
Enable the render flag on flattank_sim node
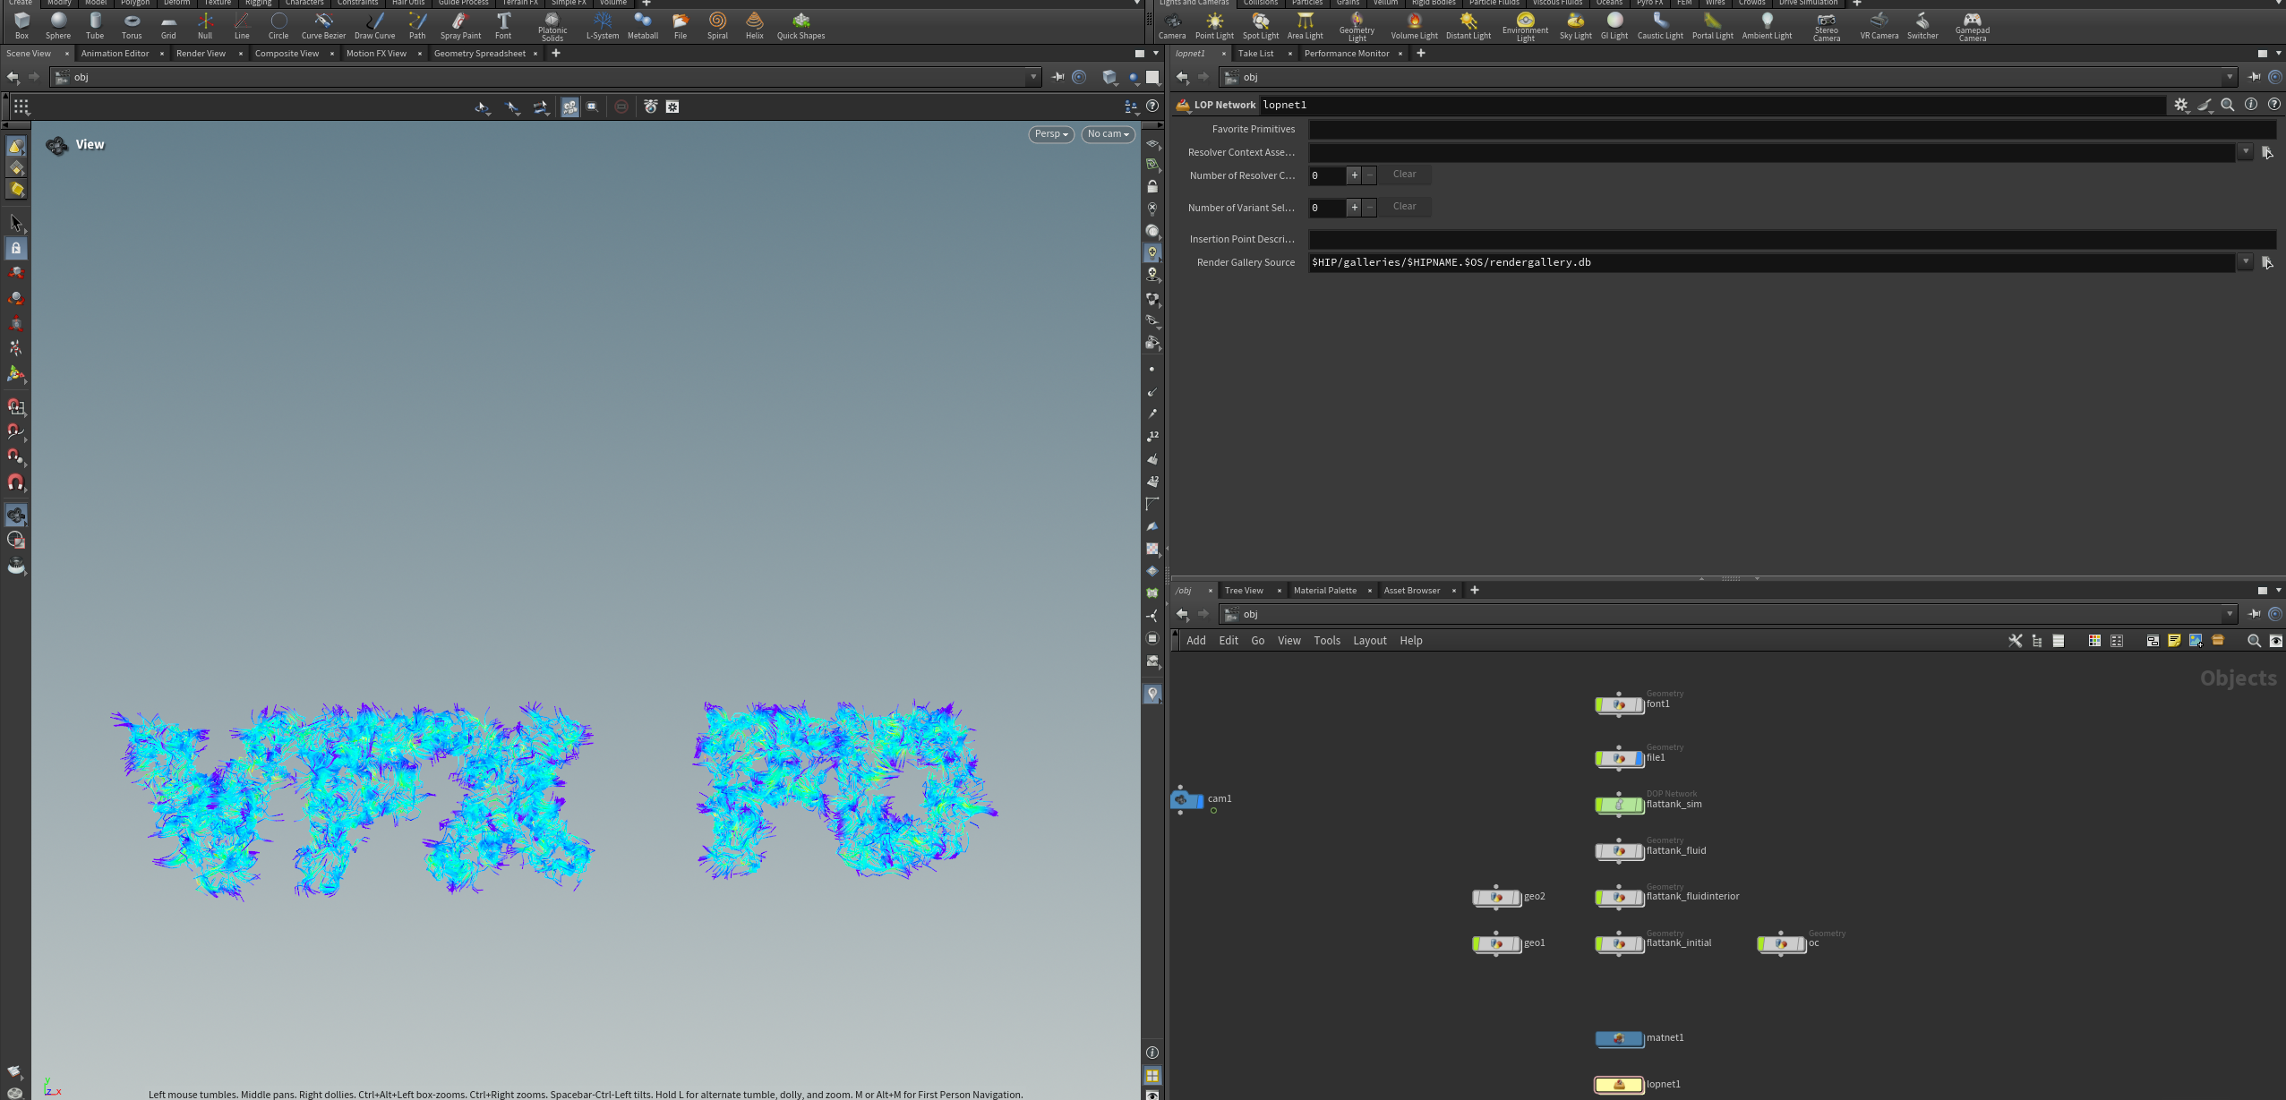click(1639, 805)
